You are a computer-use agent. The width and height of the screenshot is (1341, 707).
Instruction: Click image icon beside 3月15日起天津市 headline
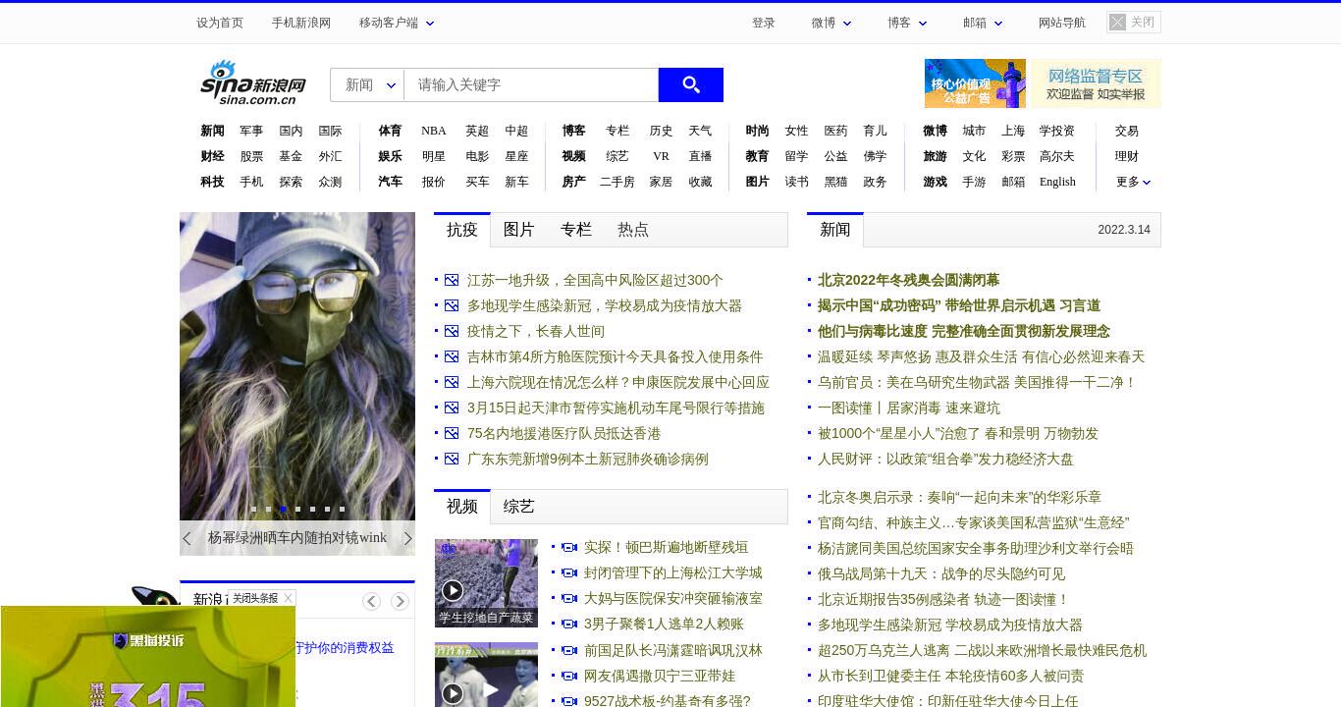click(x=452, y=408)
